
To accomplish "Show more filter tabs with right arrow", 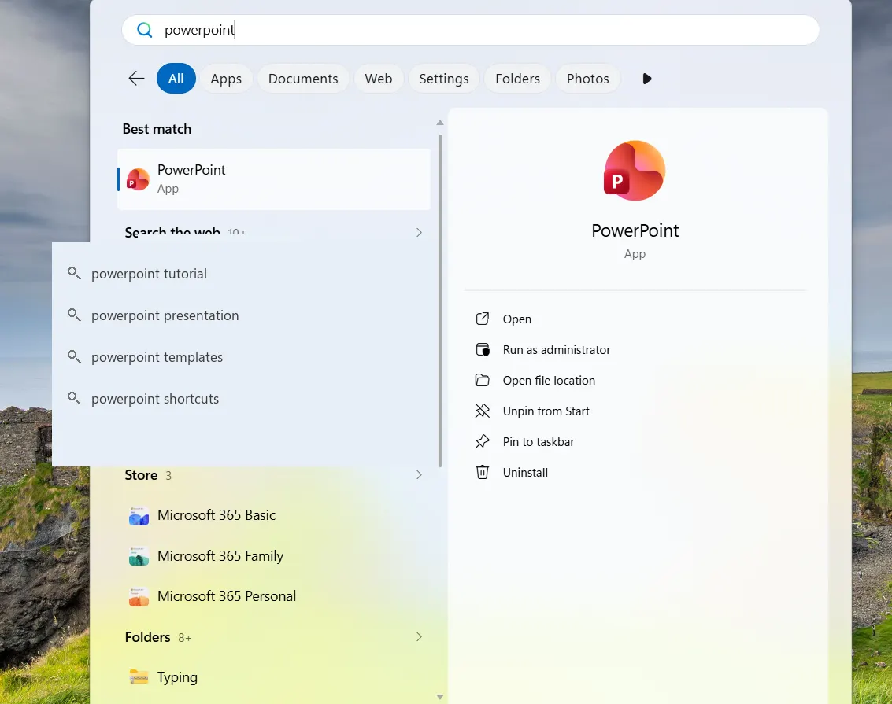I will coord(647,79).
